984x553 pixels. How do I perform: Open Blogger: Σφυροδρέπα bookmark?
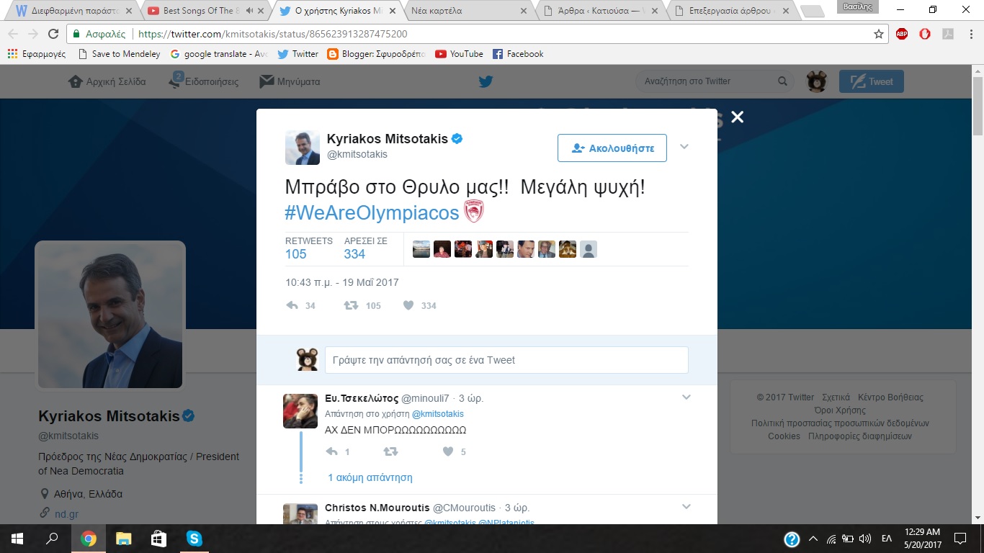pyautogui.click(x=376, y=54)
